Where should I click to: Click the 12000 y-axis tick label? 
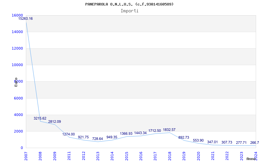pos(17,48)
